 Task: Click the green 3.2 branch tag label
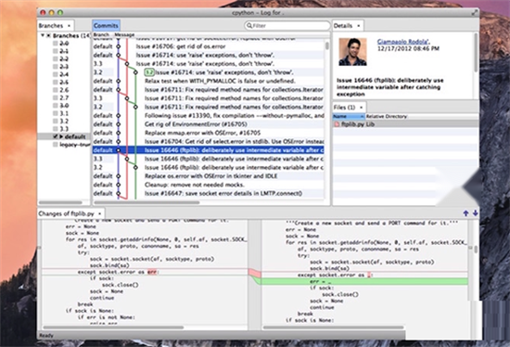149,72
